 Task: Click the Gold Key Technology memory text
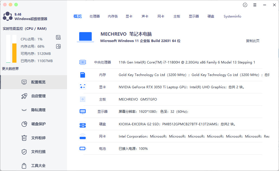[194, 75]
